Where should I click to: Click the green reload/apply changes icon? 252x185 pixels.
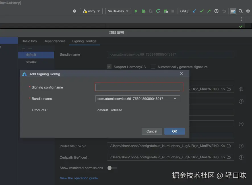(x=158, y=11)
